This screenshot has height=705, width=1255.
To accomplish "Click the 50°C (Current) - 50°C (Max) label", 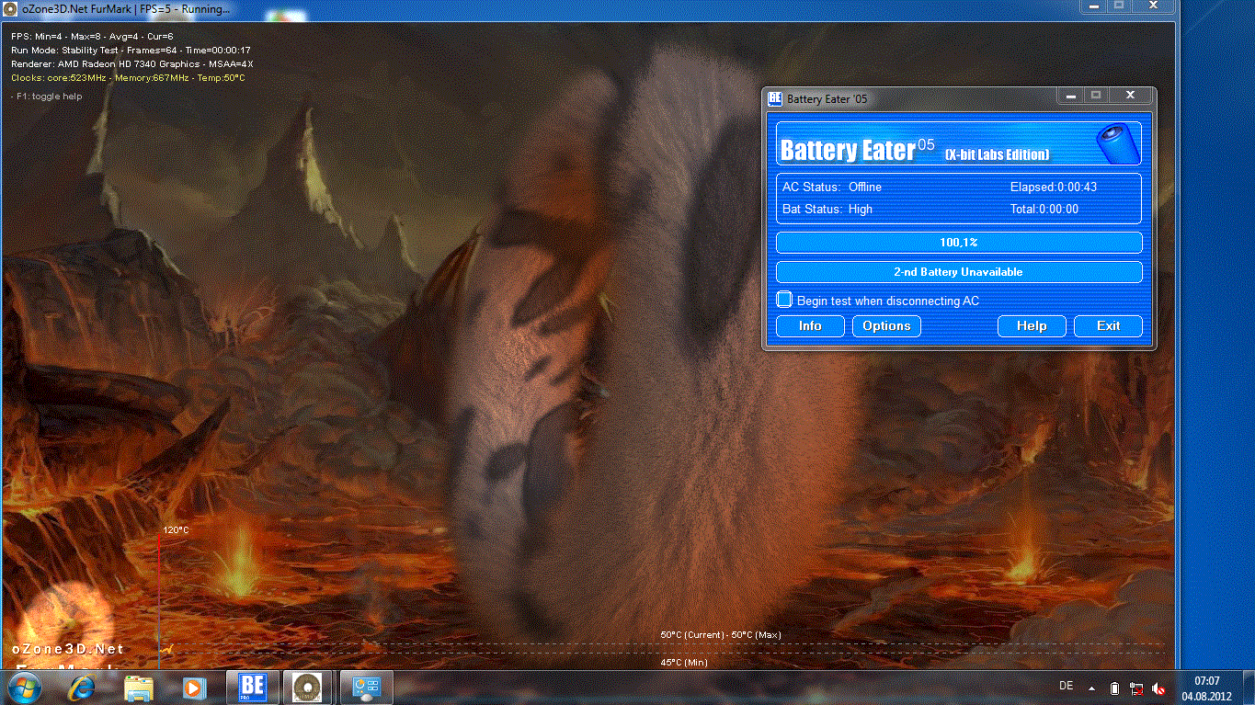I will point(720,634).
